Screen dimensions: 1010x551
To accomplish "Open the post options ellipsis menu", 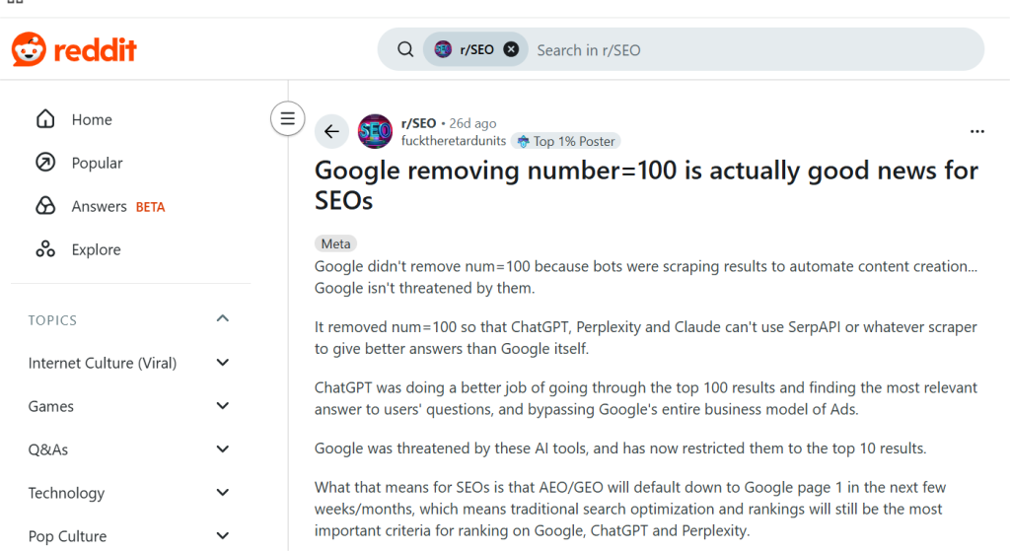I will [x=977, y=131].
